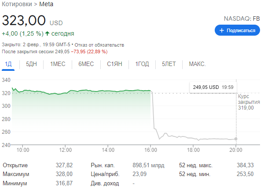Select the 1Д chart range tab
The height and width of the screenshot is (191, 264).
[x=8, y=64]
